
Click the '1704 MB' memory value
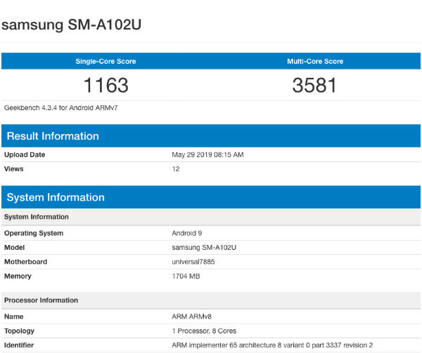(186, 277)
